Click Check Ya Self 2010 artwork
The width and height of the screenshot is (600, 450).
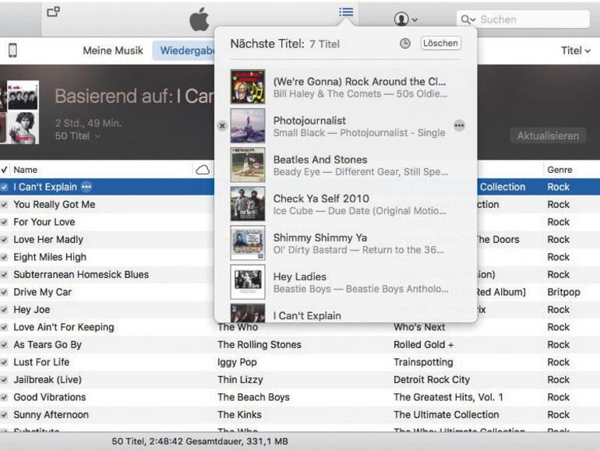pos(248,204)
